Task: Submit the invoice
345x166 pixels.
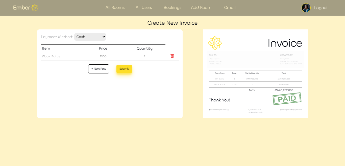Action: (x=124, y=69)
